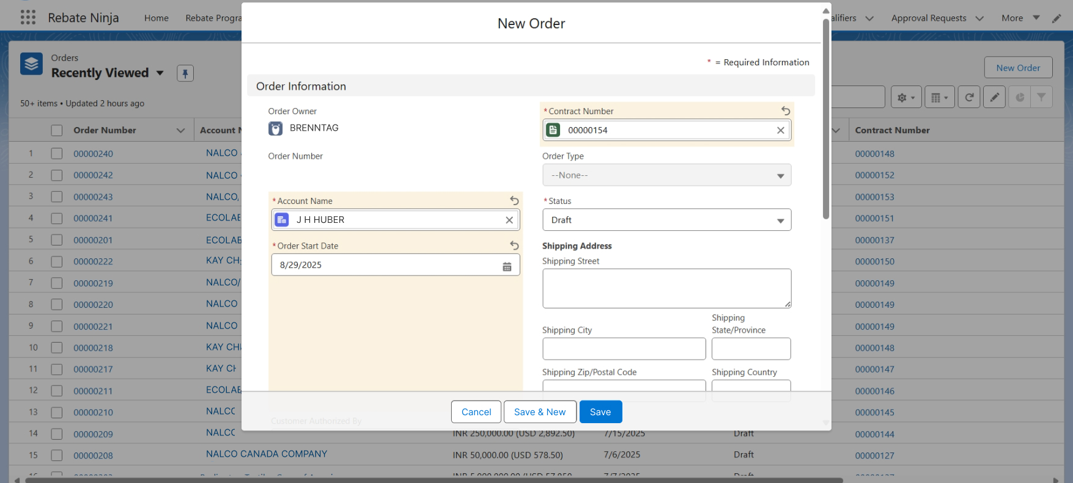This screenshot has width=1073, height=483.
Task: Undo changes to the Contract Number field
Action: [x=786, y=111]
